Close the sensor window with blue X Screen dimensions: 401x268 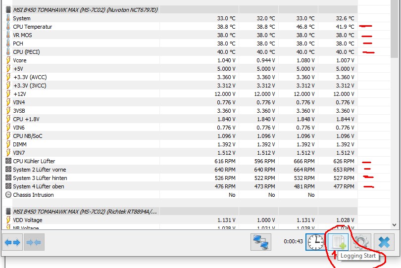pos(384,242)
